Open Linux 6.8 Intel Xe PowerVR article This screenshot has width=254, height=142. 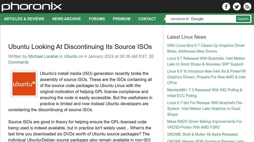(206, 77)
